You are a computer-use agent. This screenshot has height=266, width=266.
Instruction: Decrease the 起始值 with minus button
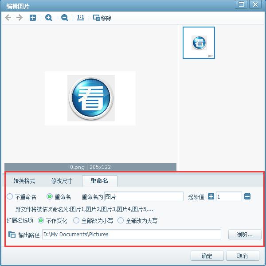pos(247,196)
